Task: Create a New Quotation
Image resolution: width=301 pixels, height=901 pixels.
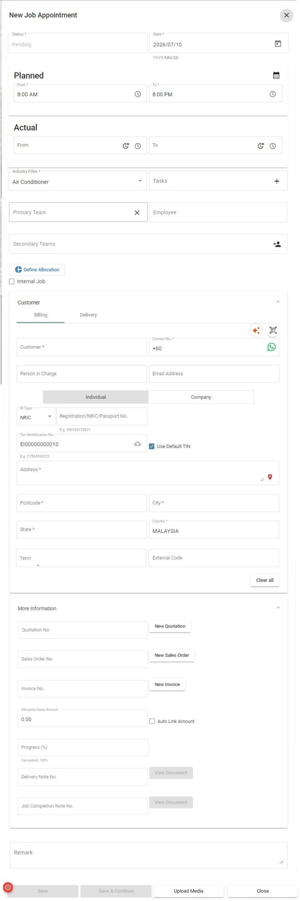Action: tap(170, 627)
